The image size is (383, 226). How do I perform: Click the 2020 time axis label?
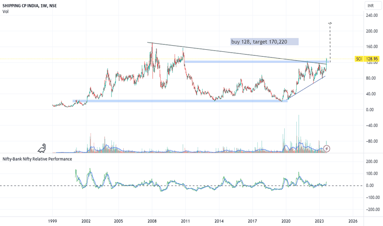[286, 221]
